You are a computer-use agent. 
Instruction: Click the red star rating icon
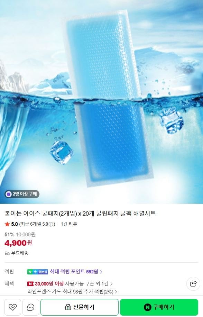[x=7, y=224]
